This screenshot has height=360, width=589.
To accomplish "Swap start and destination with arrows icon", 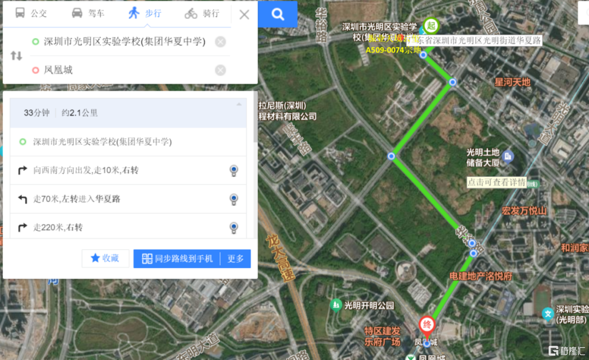I will pos(16,56).
